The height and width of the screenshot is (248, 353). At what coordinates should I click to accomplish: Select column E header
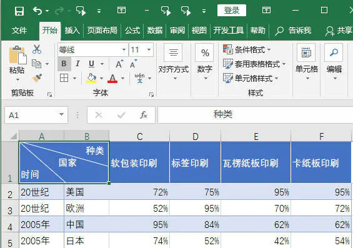click(x=256, y=136)
